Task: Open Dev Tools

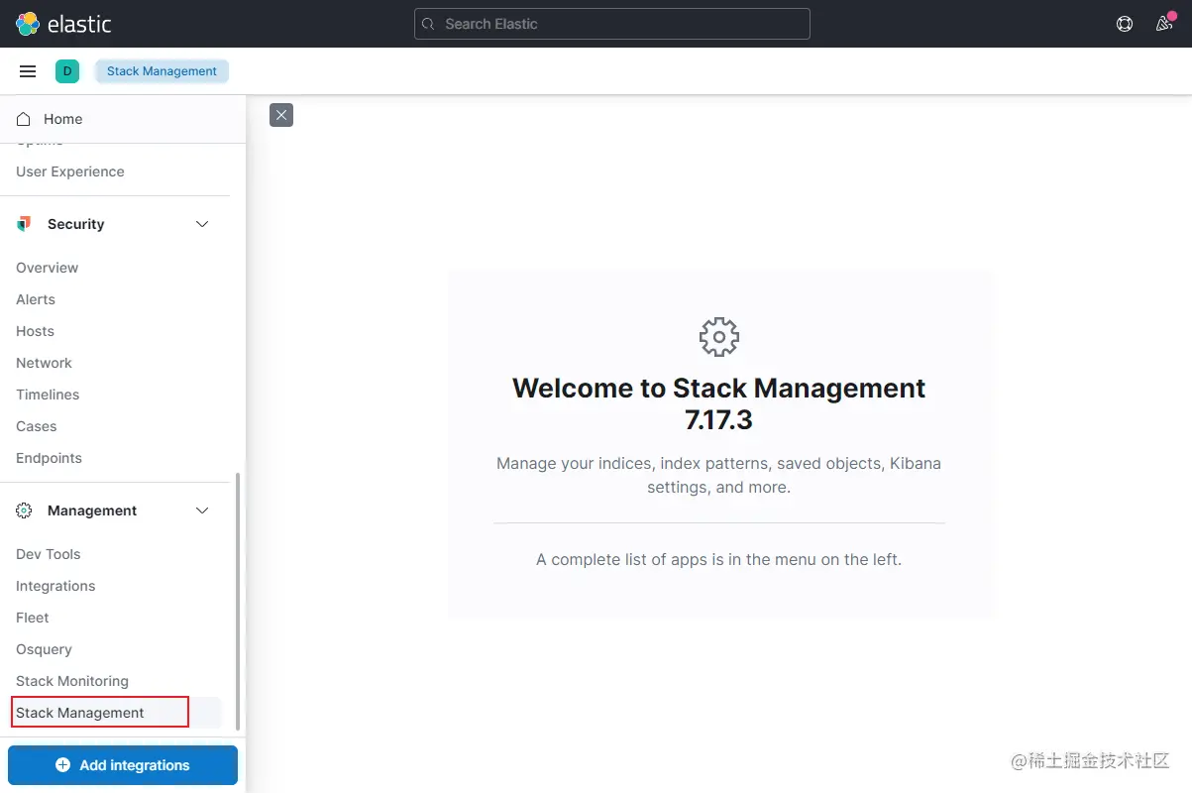Action: coord(49,554)
